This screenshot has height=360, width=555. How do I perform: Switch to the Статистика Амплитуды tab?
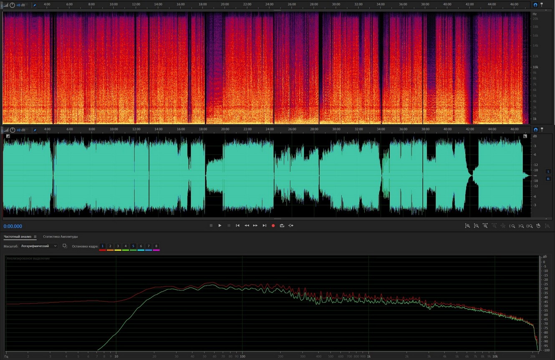coord(60,237)
